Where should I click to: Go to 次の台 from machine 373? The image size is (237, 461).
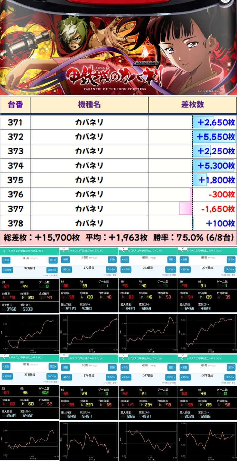[170, 269]
